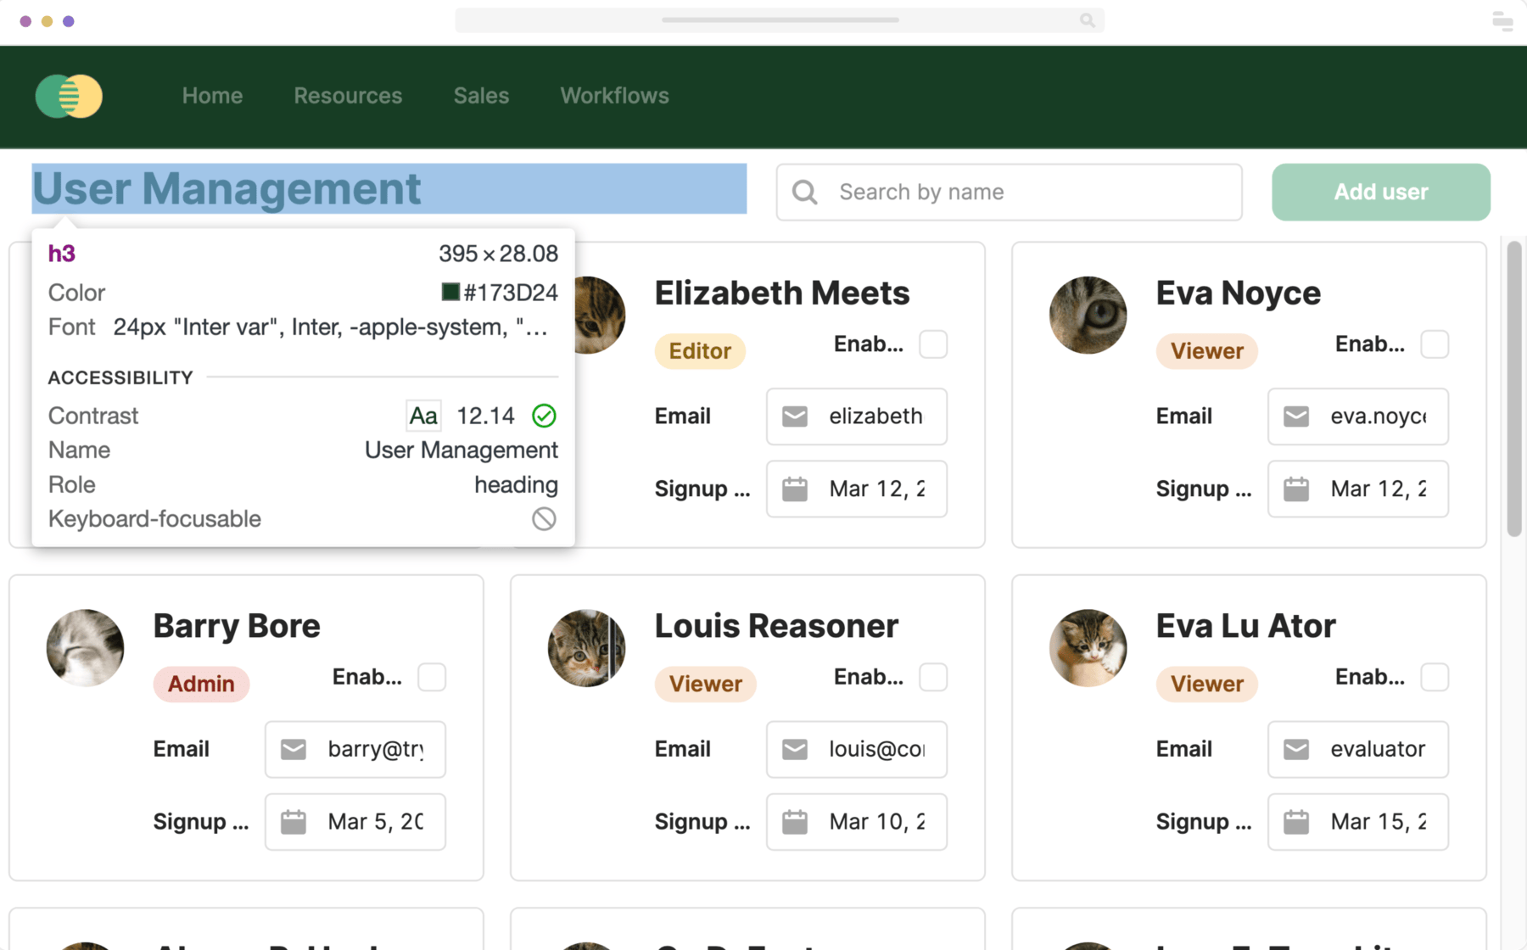Click envelope icon in Eva Noyce email field
This screenshot has height=950, width=1527.
[1296, 416]
